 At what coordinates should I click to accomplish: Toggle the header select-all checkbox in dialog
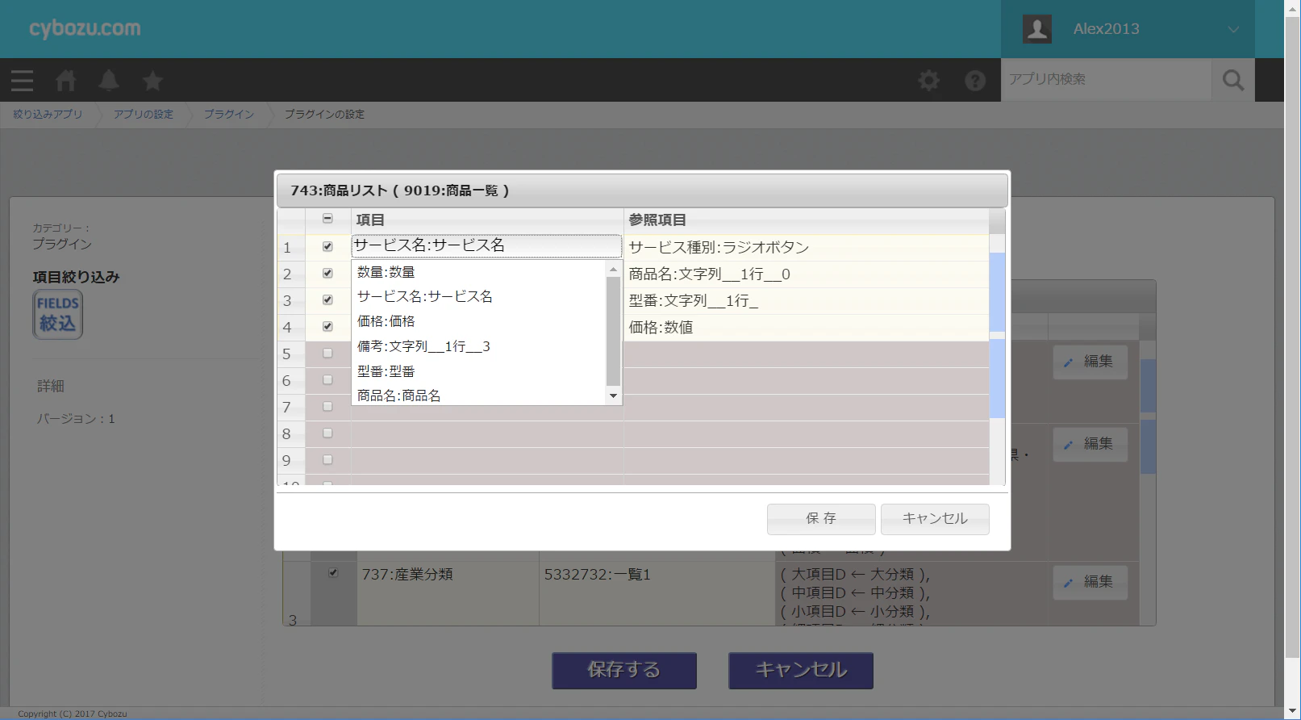[327, 219]
